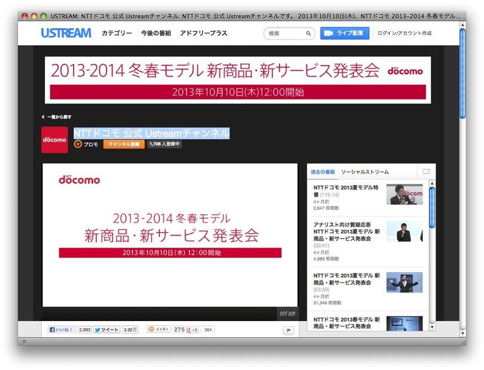Open NTTドコモ 公式 Ustreamチャンネル title

[152, 133]
